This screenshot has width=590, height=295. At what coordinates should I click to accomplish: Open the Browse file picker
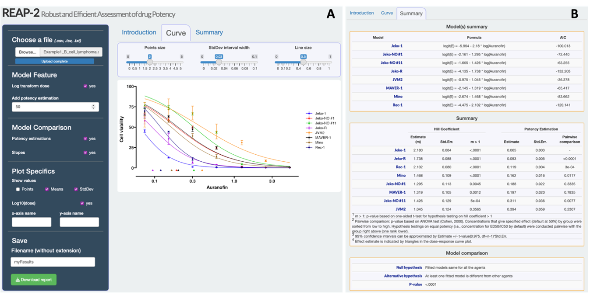(x=27, y=52)
